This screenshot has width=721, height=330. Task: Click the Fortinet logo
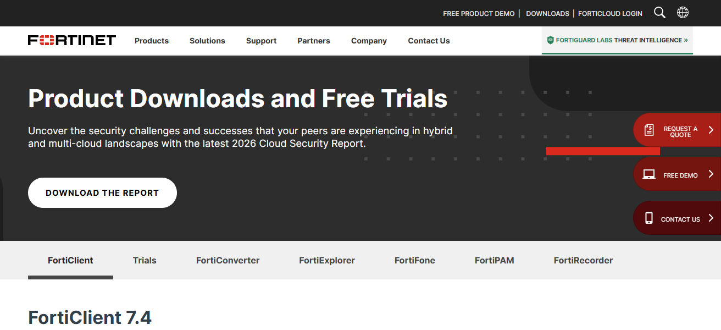click(x=72, y=40)
